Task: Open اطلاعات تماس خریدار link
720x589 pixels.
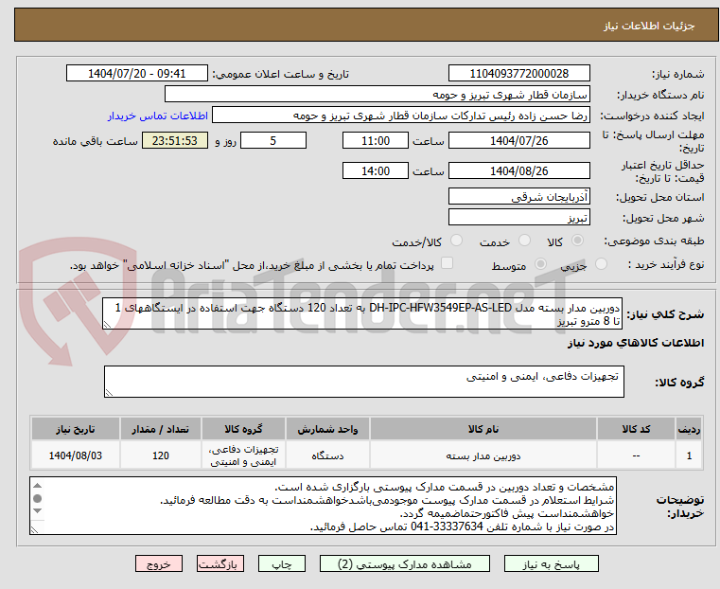Action: point(158,116)
